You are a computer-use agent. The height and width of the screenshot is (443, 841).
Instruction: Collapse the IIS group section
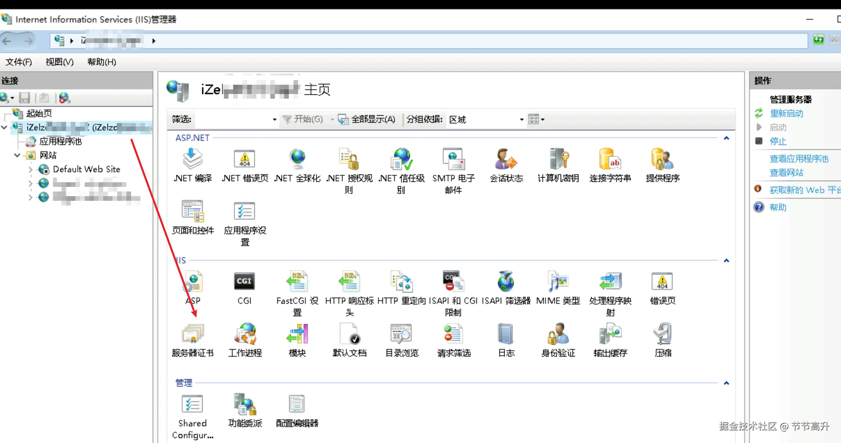click(726, 261)
